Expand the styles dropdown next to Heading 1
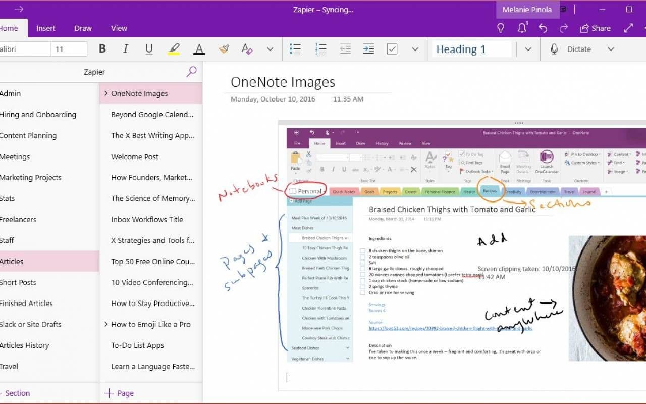 [528, 49]
